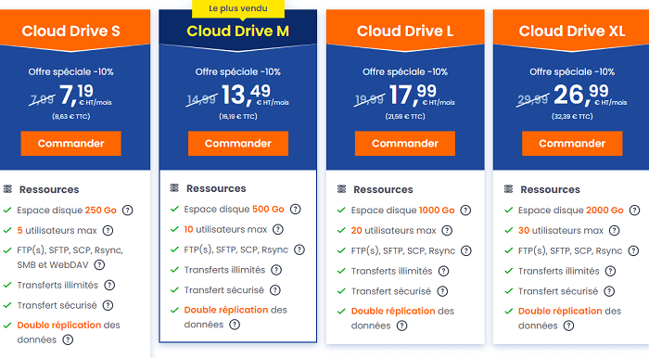Order the Cloud Drive XL plan

pos(572,143)
